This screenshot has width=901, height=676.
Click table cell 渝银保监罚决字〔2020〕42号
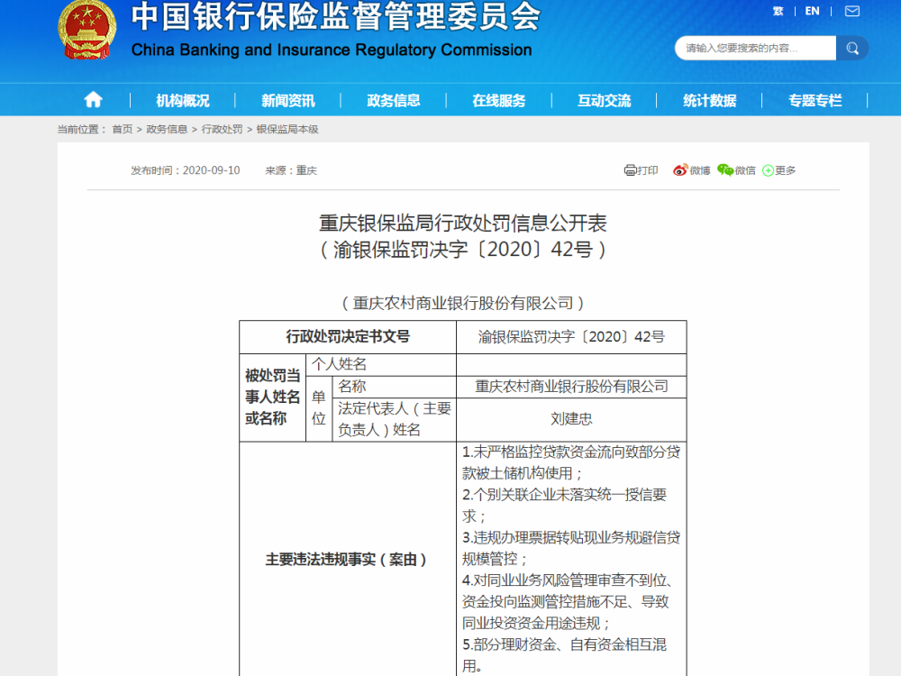pyautogui.click(x=571, y=337)
